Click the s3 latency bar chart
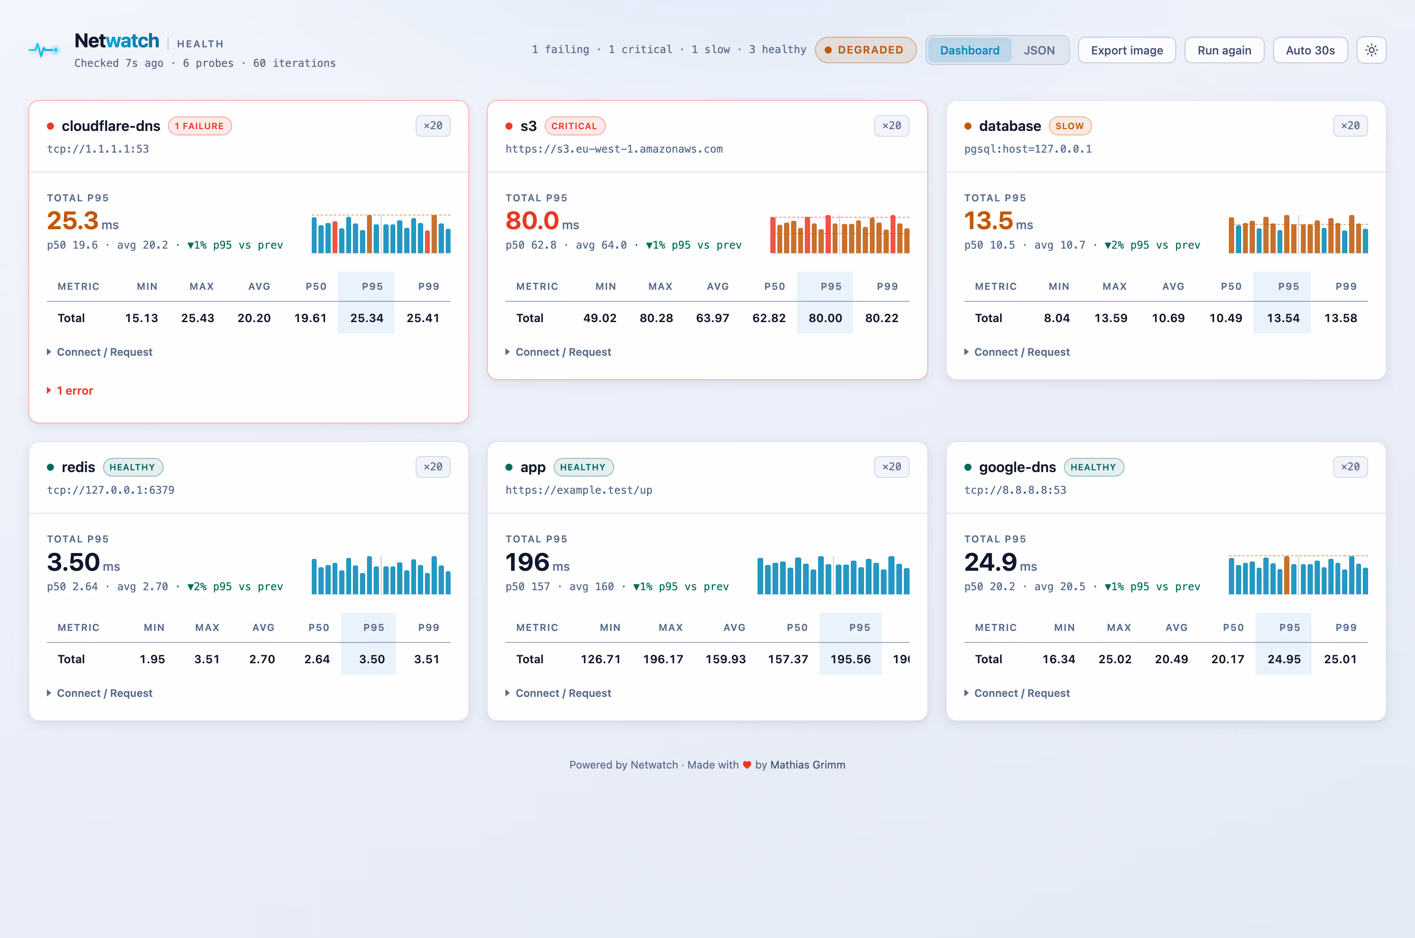This screenshot has height=938, width=1415. pos(839,233)
